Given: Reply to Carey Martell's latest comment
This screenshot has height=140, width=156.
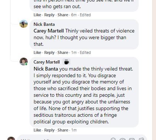Looking at the screenshot, I should point(49,130).
